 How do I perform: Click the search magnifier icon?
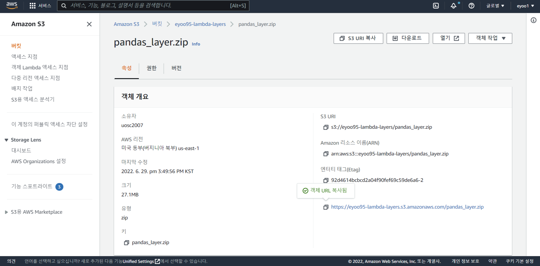point(64,6)
